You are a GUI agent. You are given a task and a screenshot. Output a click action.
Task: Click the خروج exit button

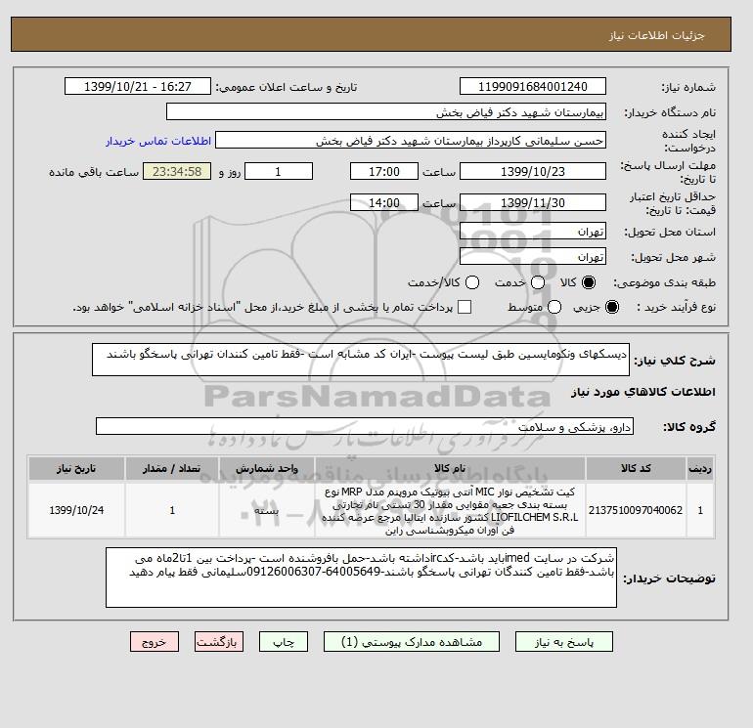(155, 642)
